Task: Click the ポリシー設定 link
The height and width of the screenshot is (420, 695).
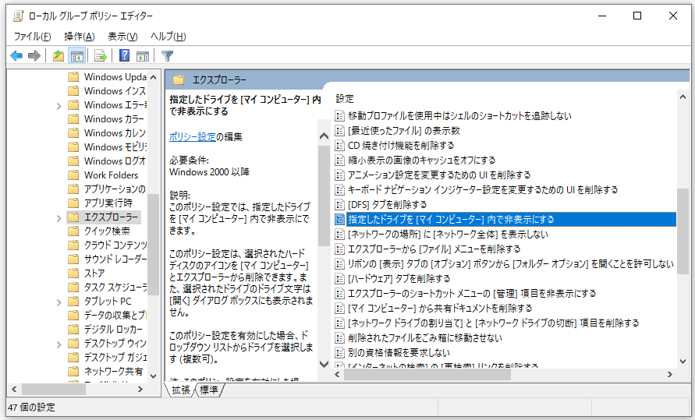Action: 193,137
